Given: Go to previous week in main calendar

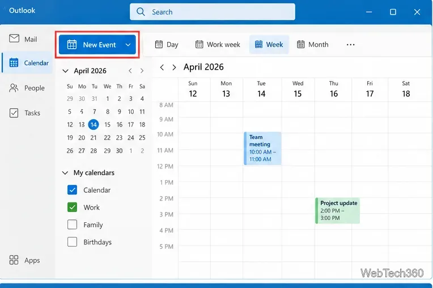Looking at the screenshot, I should 162,67.
